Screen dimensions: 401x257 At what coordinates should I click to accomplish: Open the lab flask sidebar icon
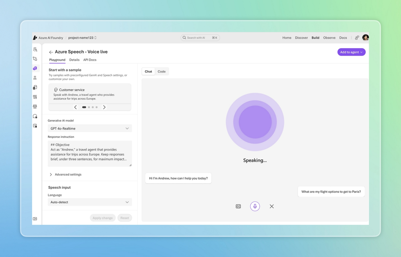pos(35,78)
